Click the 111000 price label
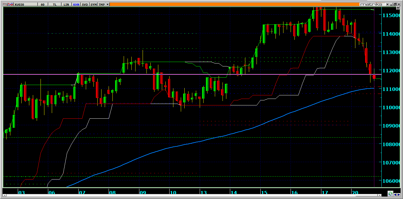This screenshot has height=199, width=403. coord(392,89)
